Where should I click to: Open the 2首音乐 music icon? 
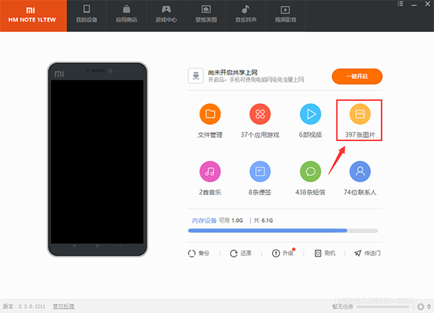pyautogui.click(x=210, y=172)
